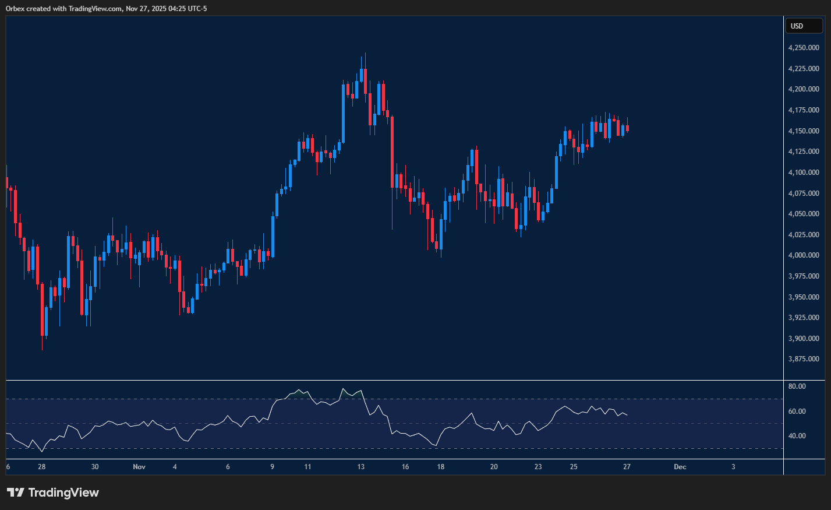Click the 40.00 RSI scale label

(x=797, y=435)
